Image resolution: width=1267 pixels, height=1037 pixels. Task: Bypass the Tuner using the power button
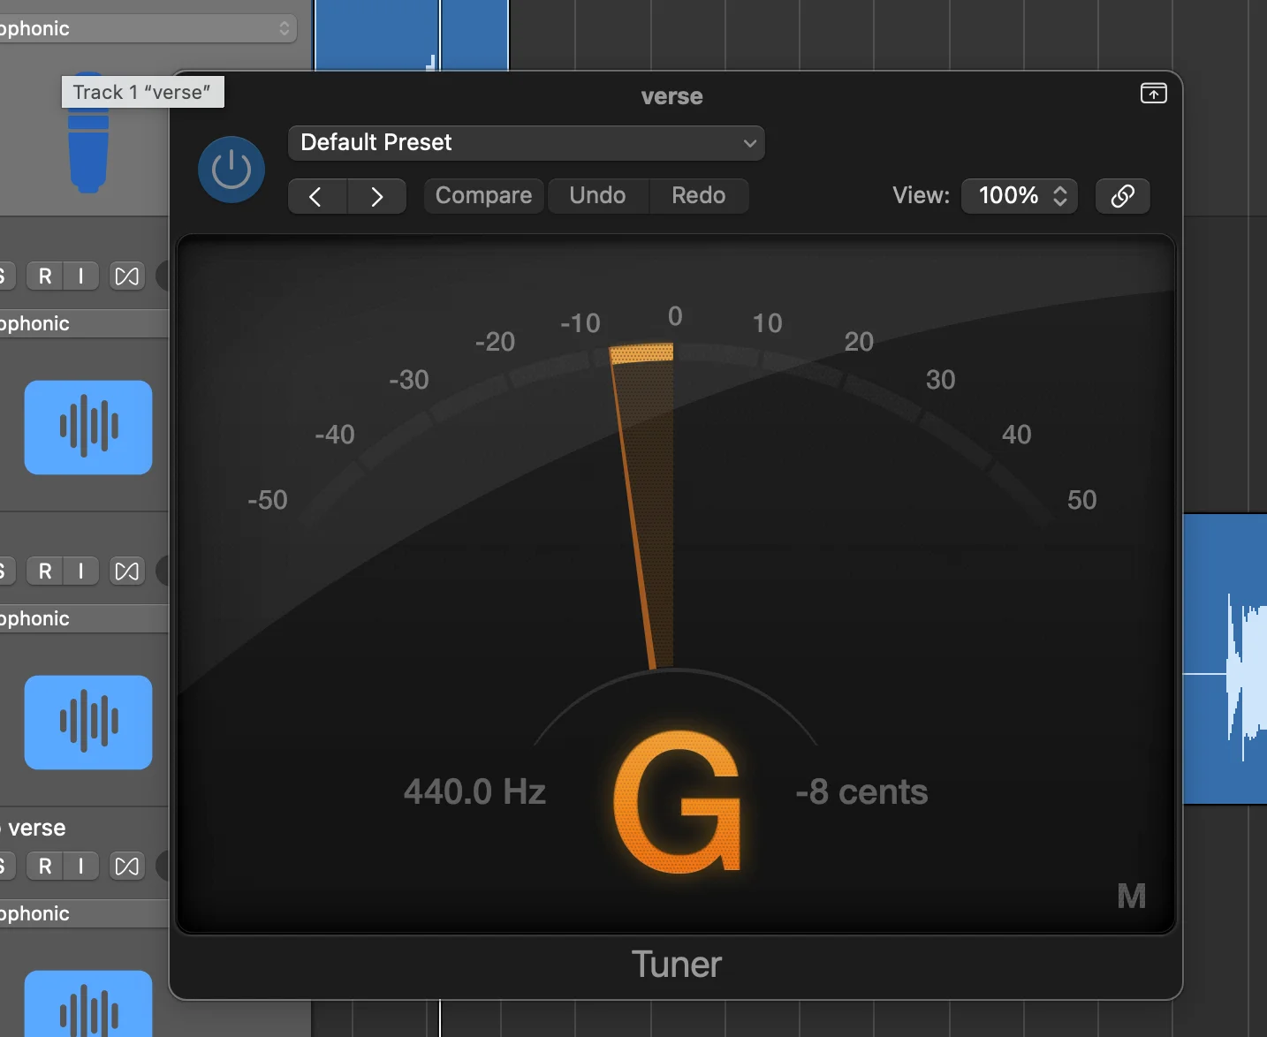(231, 169)
